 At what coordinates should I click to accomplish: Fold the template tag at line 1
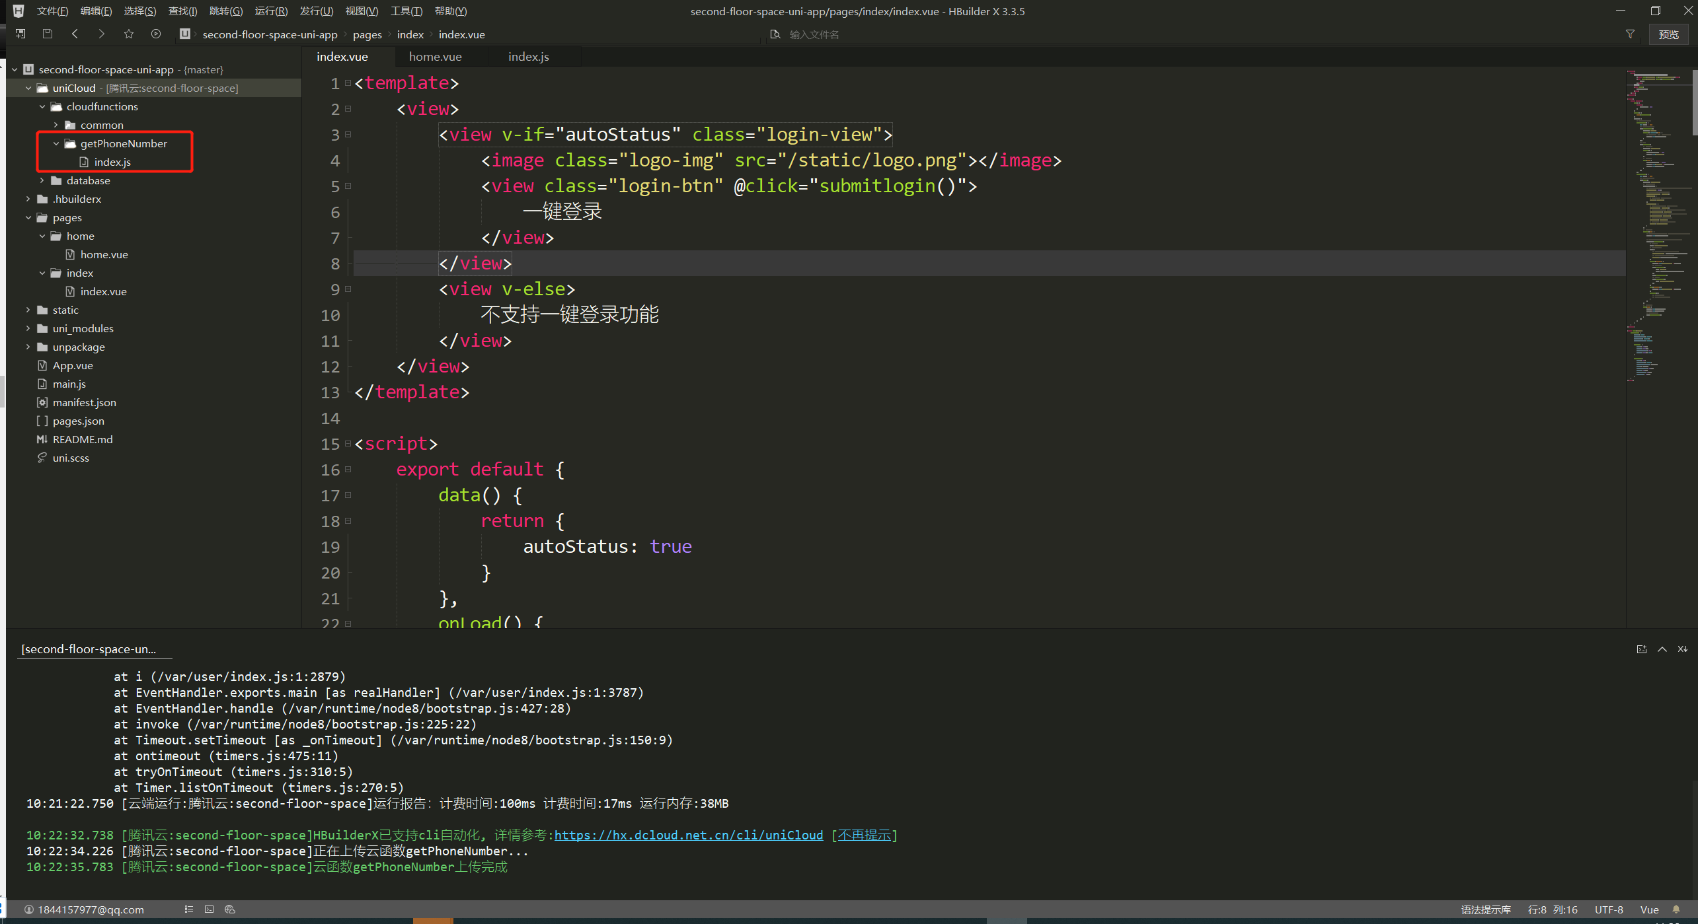tap(348, 84)
